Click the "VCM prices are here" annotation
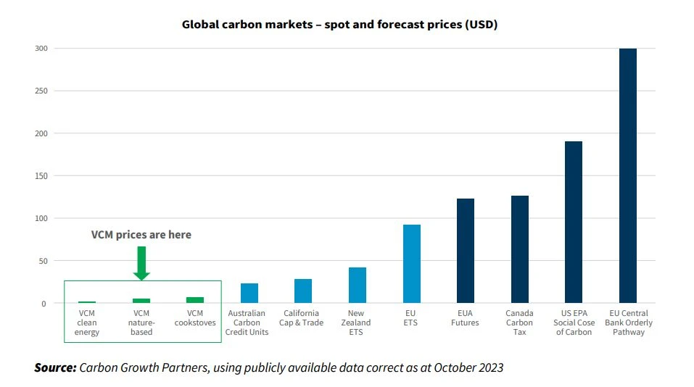Image resolution: width=694 pixels, height=387 pixels. click(x=141, y=235)
